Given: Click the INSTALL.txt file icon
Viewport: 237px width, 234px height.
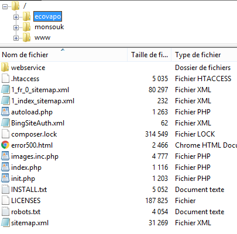Looking at the screenshot, I should 5,190.
